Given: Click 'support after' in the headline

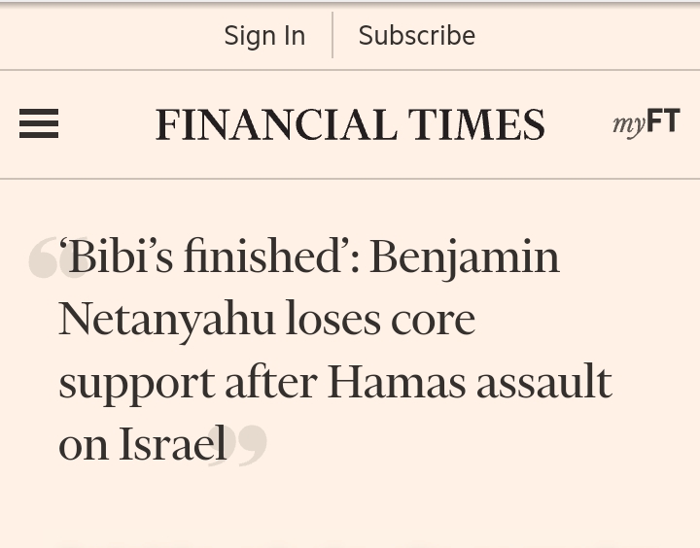Looking at the screenshot, I should [188, 384].
